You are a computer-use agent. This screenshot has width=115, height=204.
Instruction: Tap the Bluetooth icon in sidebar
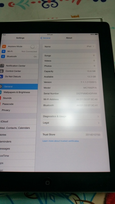tap(3, 56)
